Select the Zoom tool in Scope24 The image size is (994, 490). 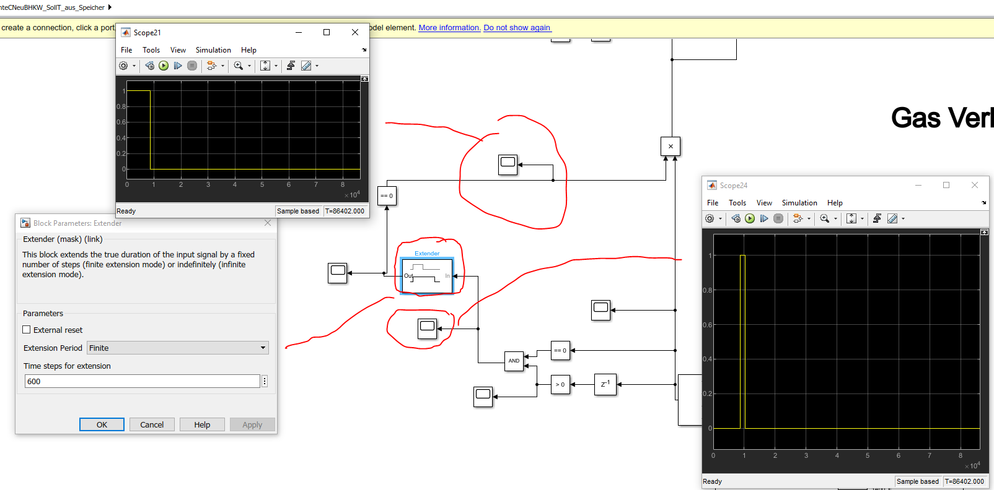tap(824, 218)
